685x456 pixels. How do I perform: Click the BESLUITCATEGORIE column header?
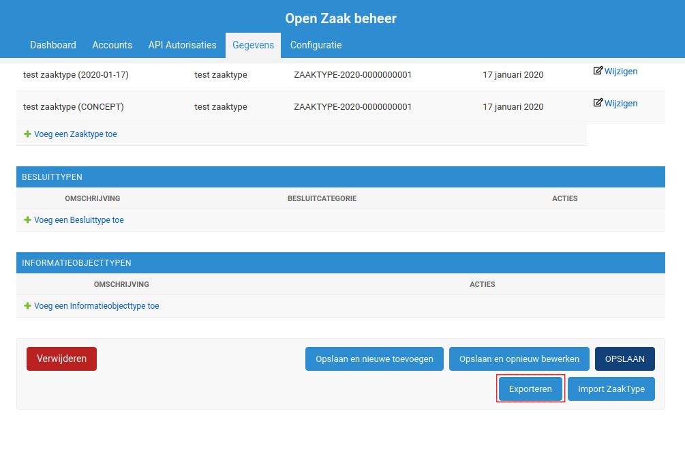tap(322, 198)
